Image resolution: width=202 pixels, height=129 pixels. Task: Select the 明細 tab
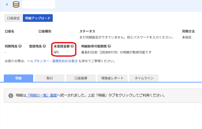(18, 78)
